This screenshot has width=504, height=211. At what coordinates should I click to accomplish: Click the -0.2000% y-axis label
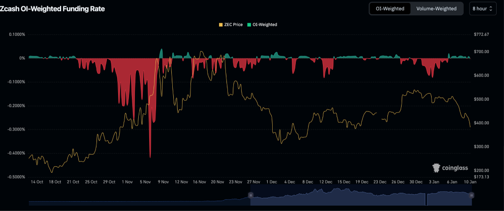pyautogui.click(x=17, y=105)
